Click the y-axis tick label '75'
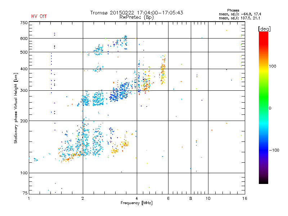The height and width of the screenshot is (216, 288). [x=25, y=193]
